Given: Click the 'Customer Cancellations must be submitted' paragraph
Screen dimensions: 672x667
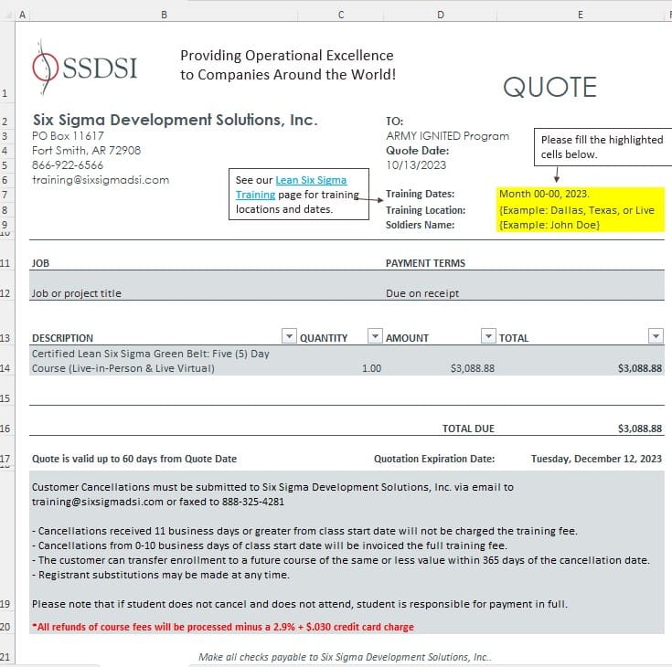Looking at the screenshot, I should (x=272, y=494).
